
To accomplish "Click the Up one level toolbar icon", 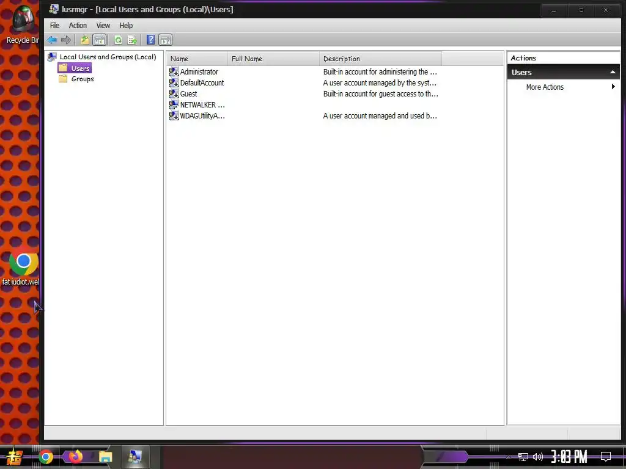I will 84,40.
